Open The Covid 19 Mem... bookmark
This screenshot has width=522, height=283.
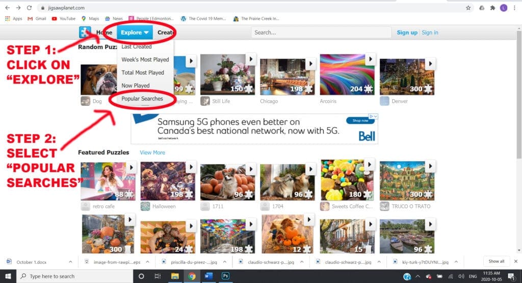(203, 19)
